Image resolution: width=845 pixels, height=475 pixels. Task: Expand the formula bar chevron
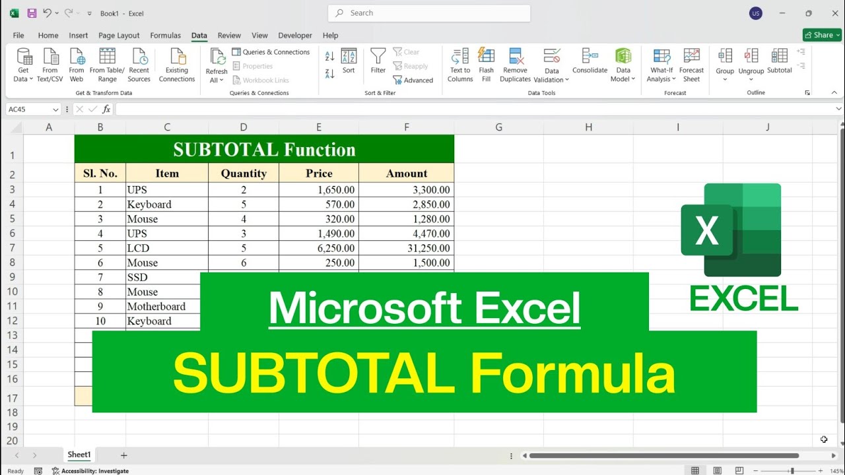tap(839, 109)
